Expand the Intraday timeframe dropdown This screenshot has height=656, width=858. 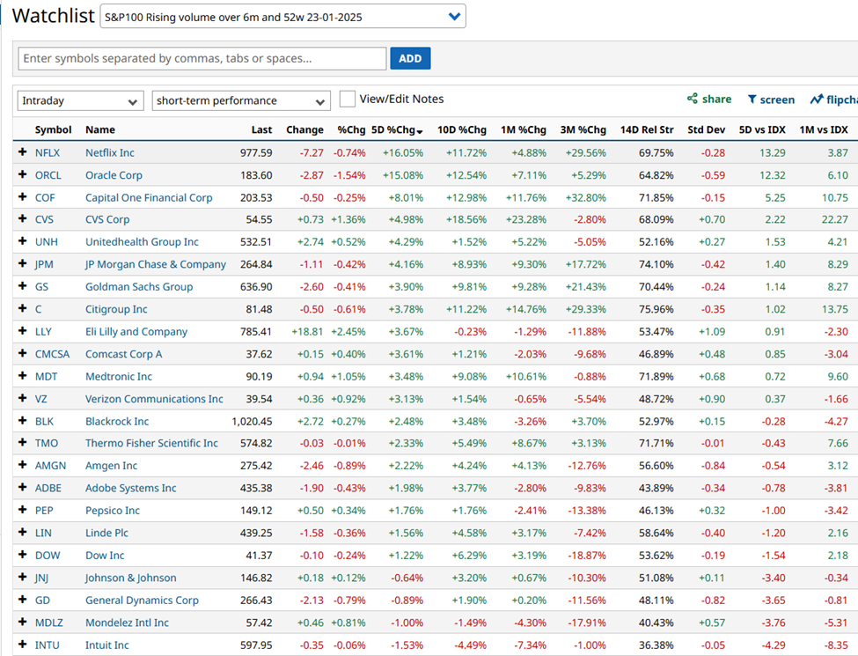click(81, 100)
